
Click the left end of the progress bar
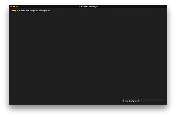click(79, 101)
